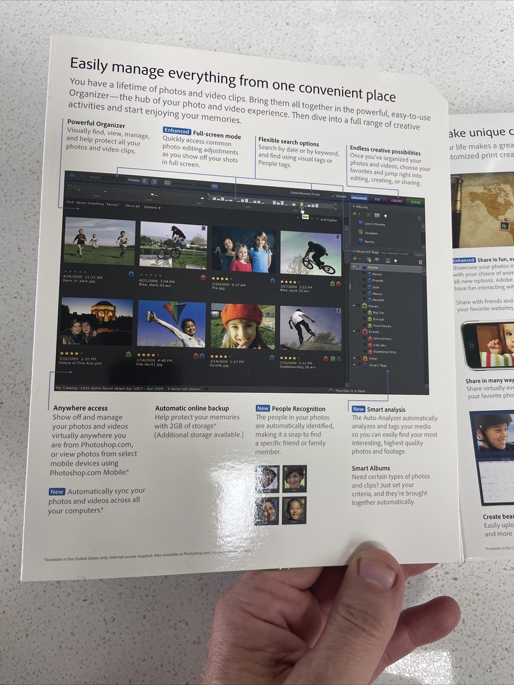Viewport: 514px width, 685px height.
Task: Click the purple tag icon under Skateboarding_06.avi
Action: [x=339, y=359]
